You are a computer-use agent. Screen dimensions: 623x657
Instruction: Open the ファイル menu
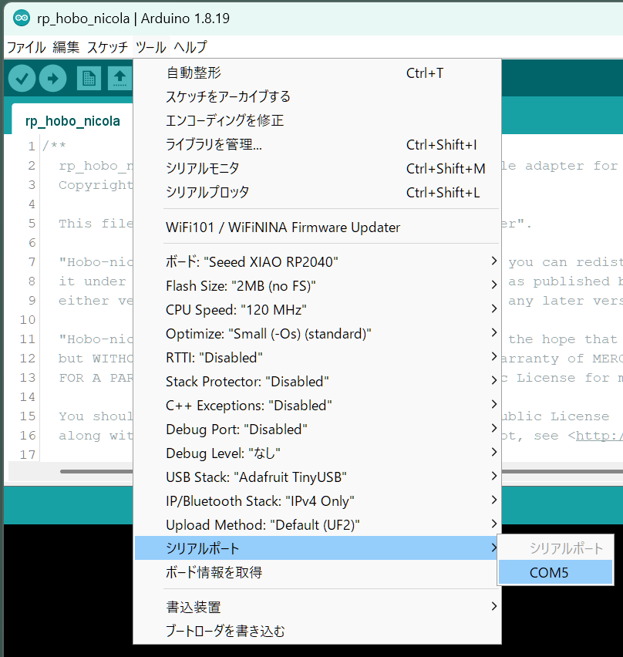[x=26, y=47]
